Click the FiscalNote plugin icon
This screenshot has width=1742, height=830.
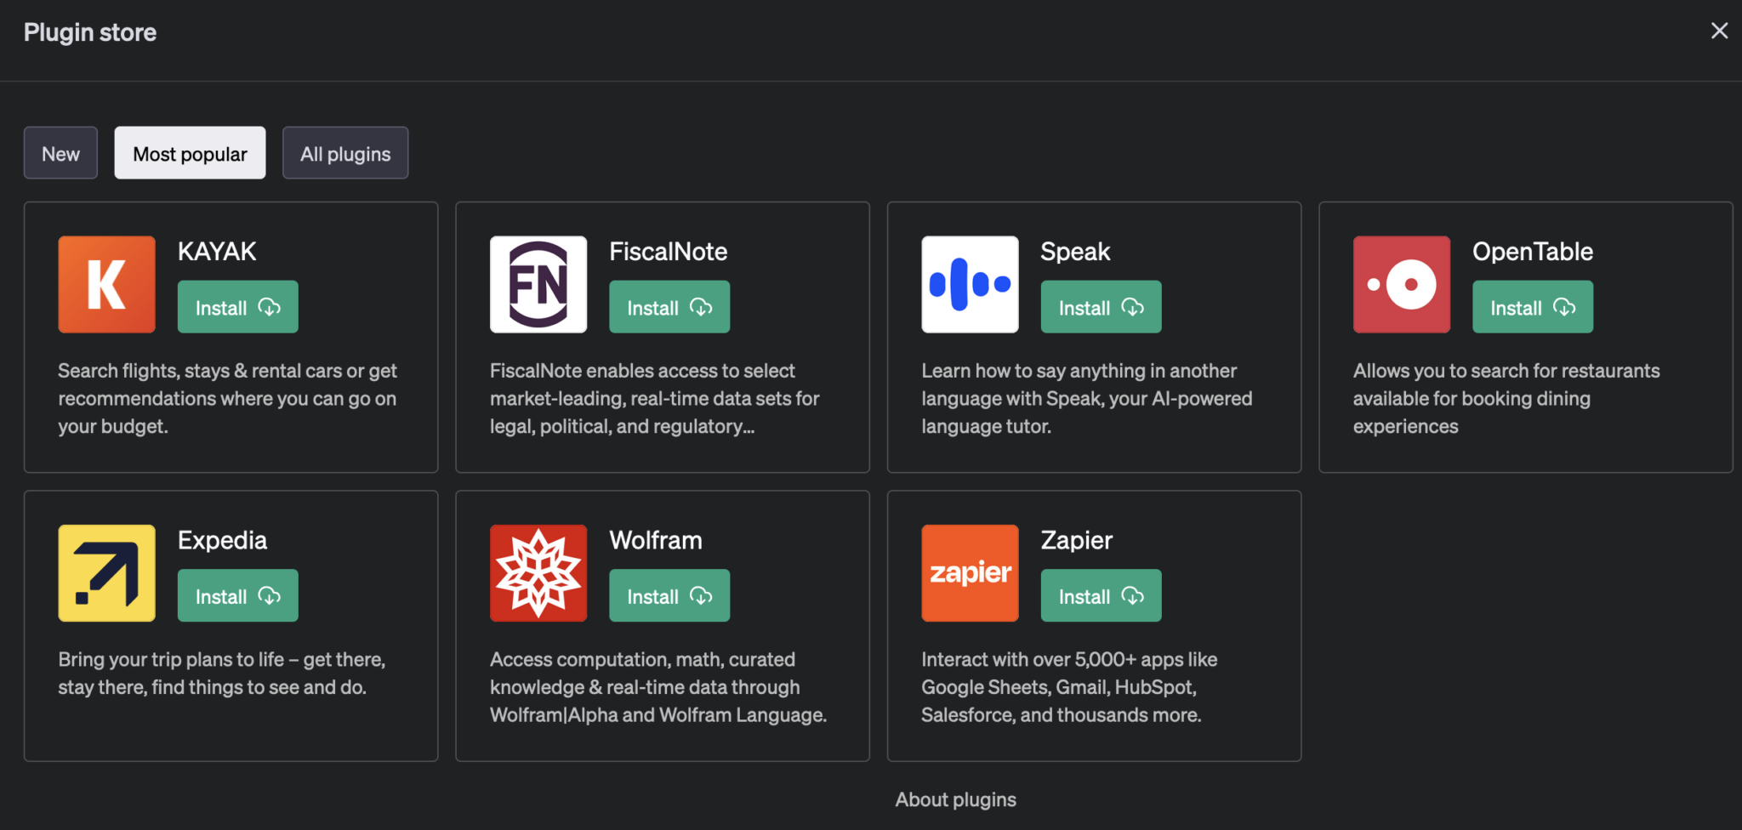538,284
